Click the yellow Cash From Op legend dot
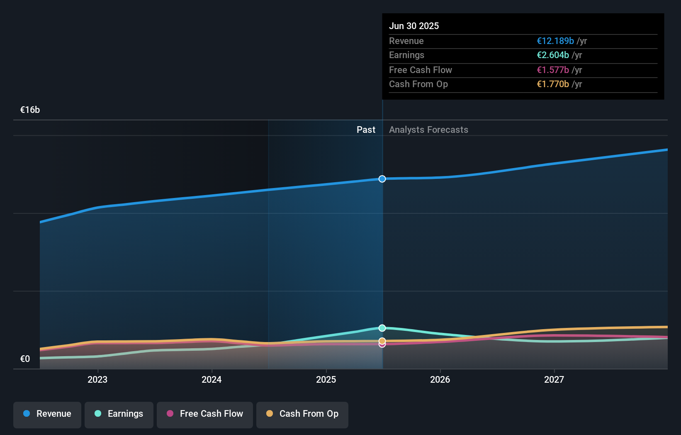 [x=270, y=414]
